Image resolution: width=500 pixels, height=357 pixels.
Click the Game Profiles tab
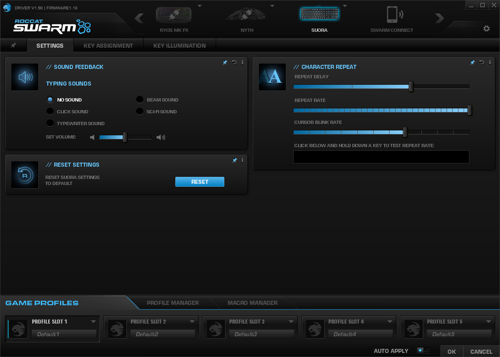pyautogui.click(x=42, y=303)
